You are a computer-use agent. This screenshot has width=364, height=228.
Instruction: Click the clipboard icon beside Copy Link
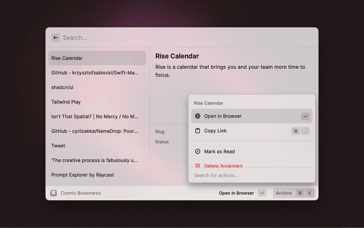[197, 131]
